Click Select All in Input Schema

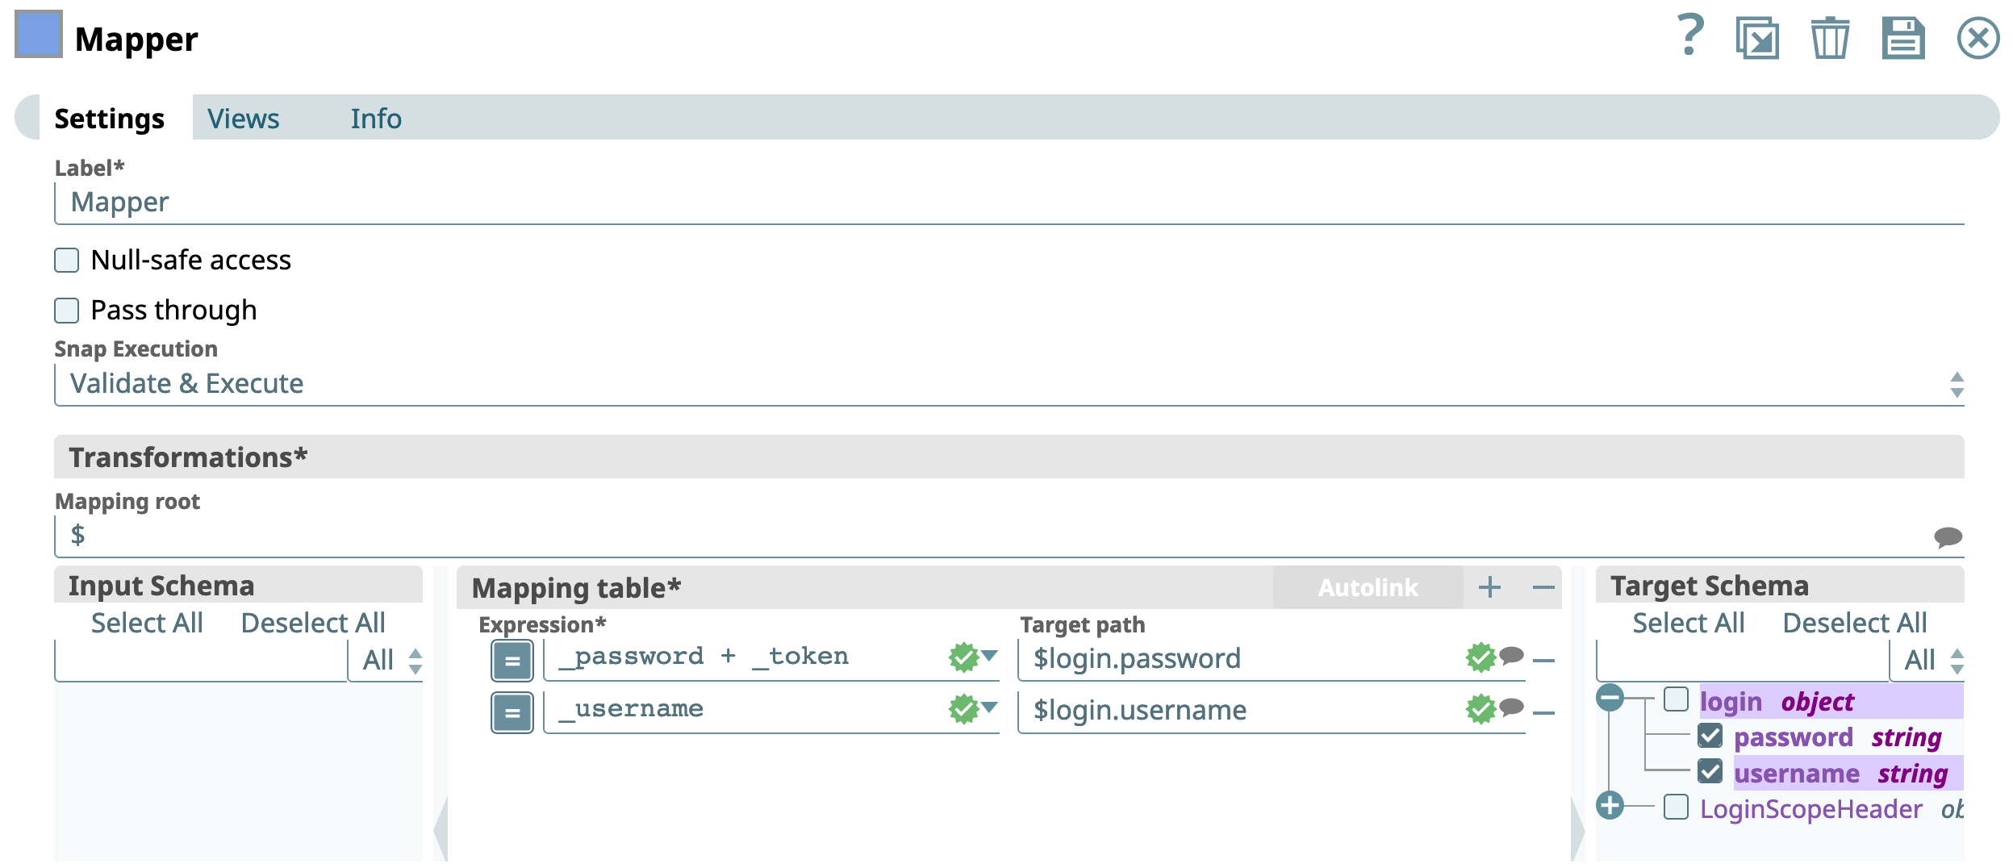pyautogui.click(x=147, y=623)
